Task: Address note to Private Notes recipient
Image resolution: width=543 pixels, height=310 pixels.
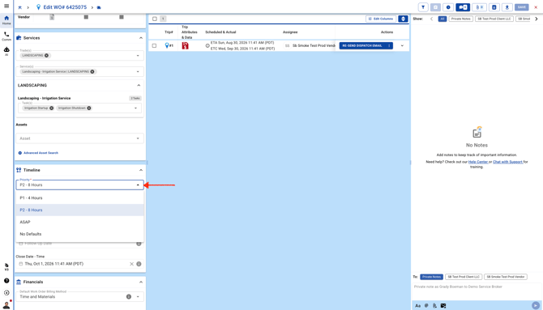Action: pos(431,277)
